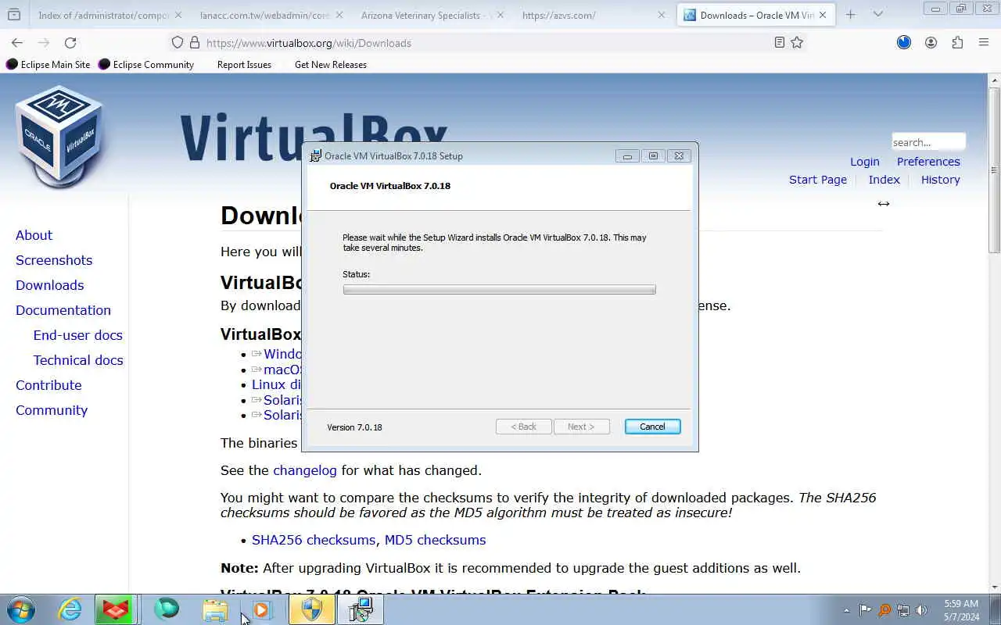Image resolution: width=1001 pixels, height=625 pixels.
Task: Open SHA256 checksums link
Action: tap(314, 540)
